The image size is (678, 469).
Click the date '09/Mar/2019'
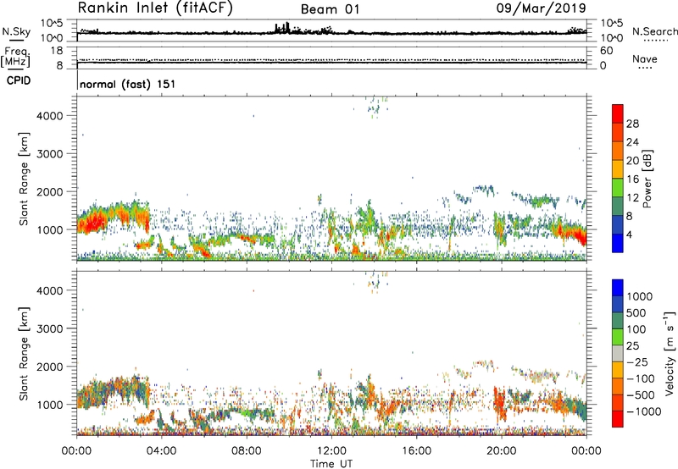(x=541, y=8)
